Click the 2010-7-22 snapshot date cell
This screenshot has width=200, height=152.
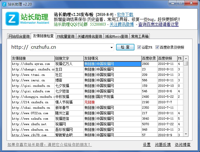168,124
